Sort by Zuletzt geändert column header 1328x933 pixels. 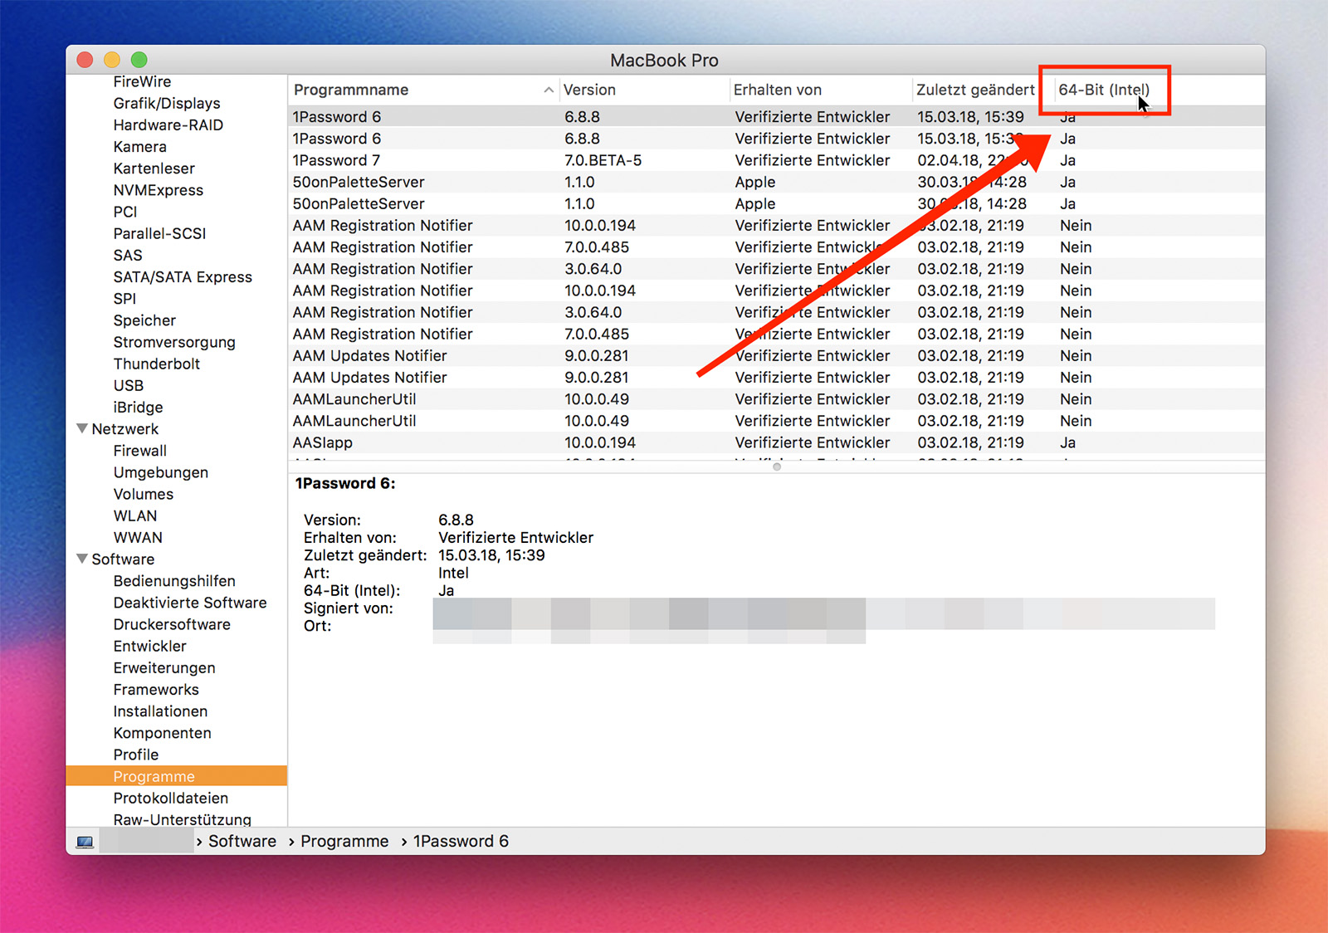[x=975, y=90]
